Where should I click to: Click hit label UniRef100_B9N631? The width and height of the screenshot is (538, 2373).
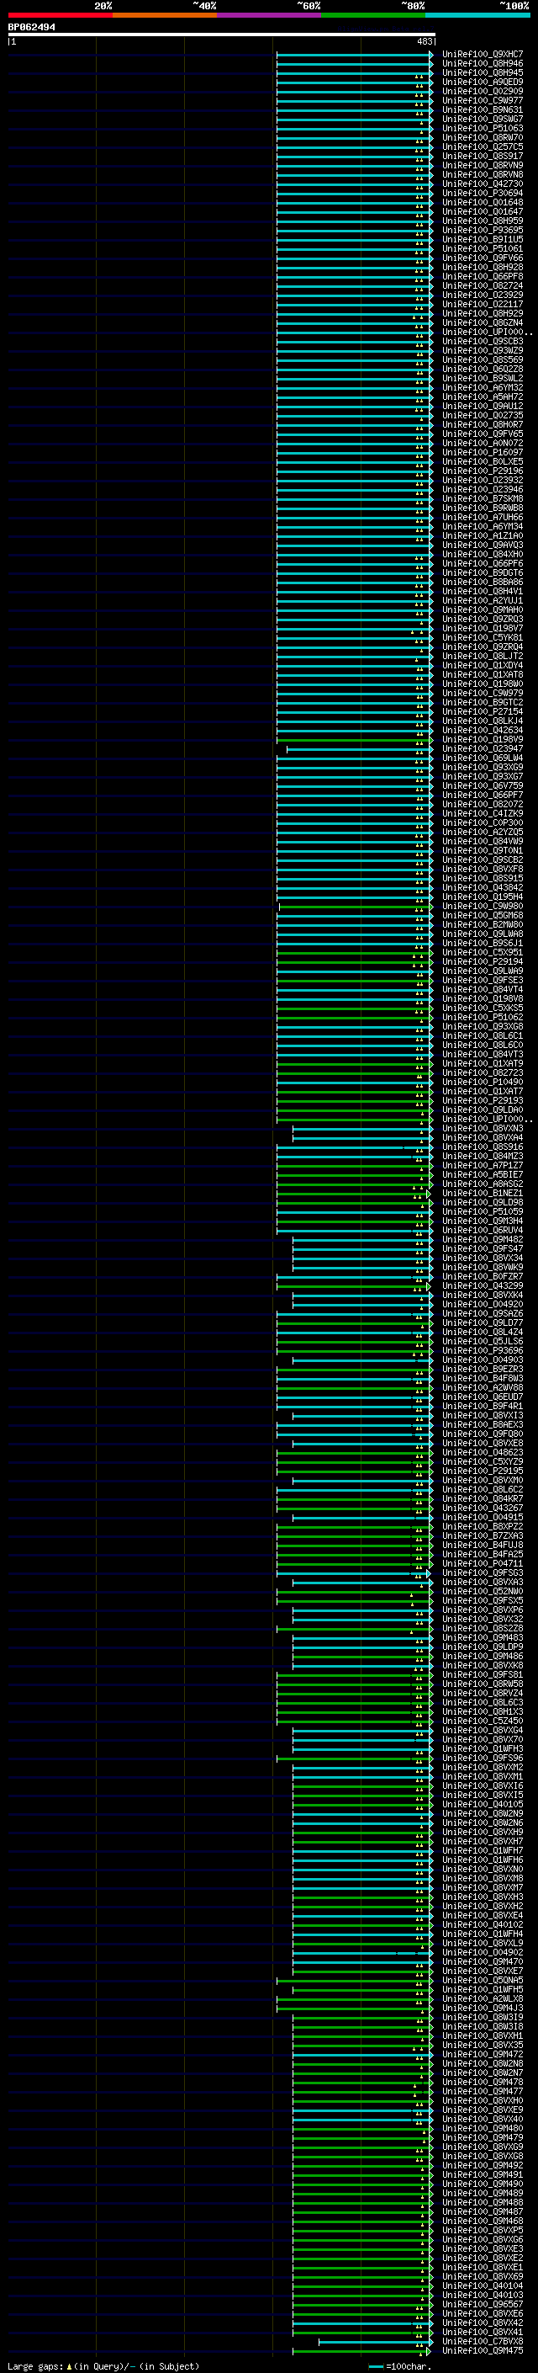tap(483, 109)
